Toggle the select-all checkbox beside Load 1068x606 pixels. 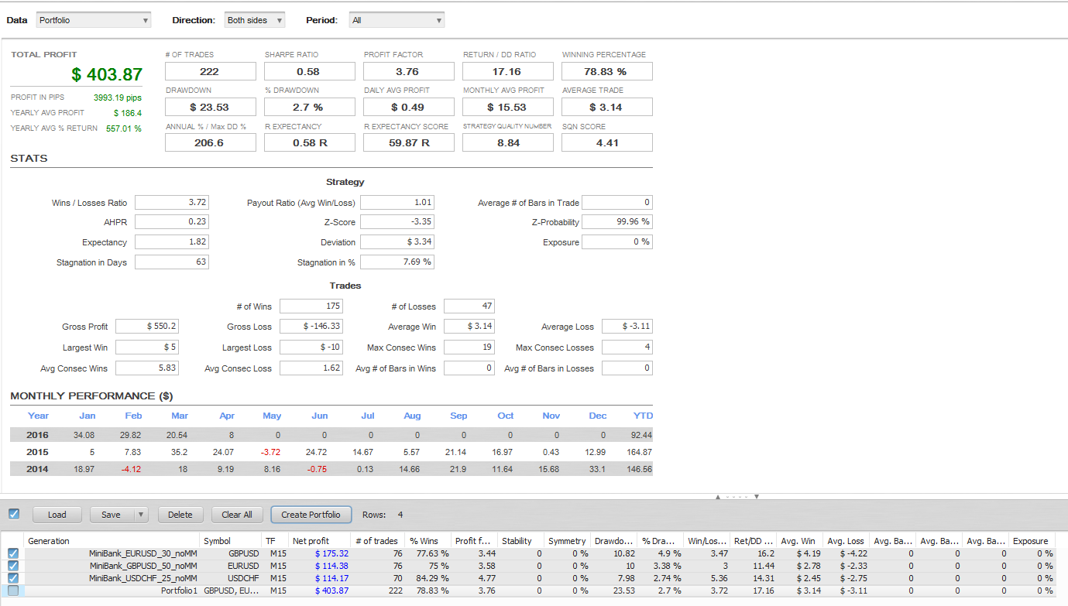14,514
